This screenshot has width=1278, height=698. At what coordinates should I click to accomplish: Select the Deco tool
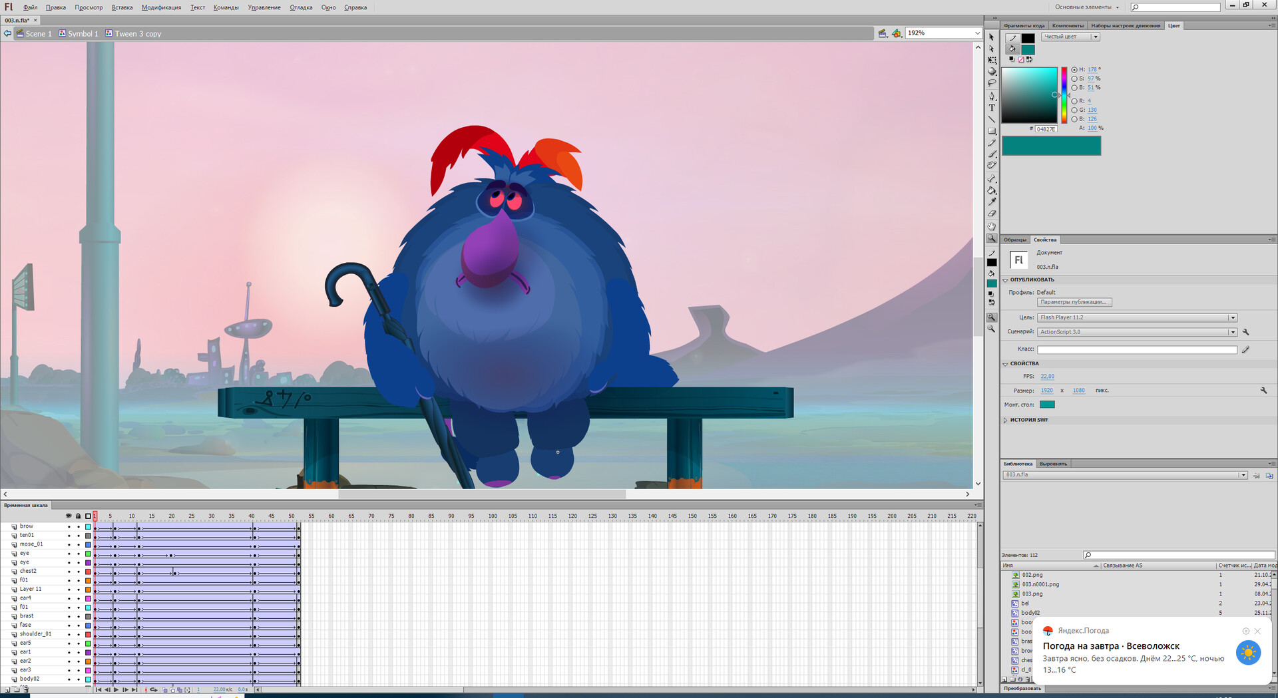(x=992, y=165)
